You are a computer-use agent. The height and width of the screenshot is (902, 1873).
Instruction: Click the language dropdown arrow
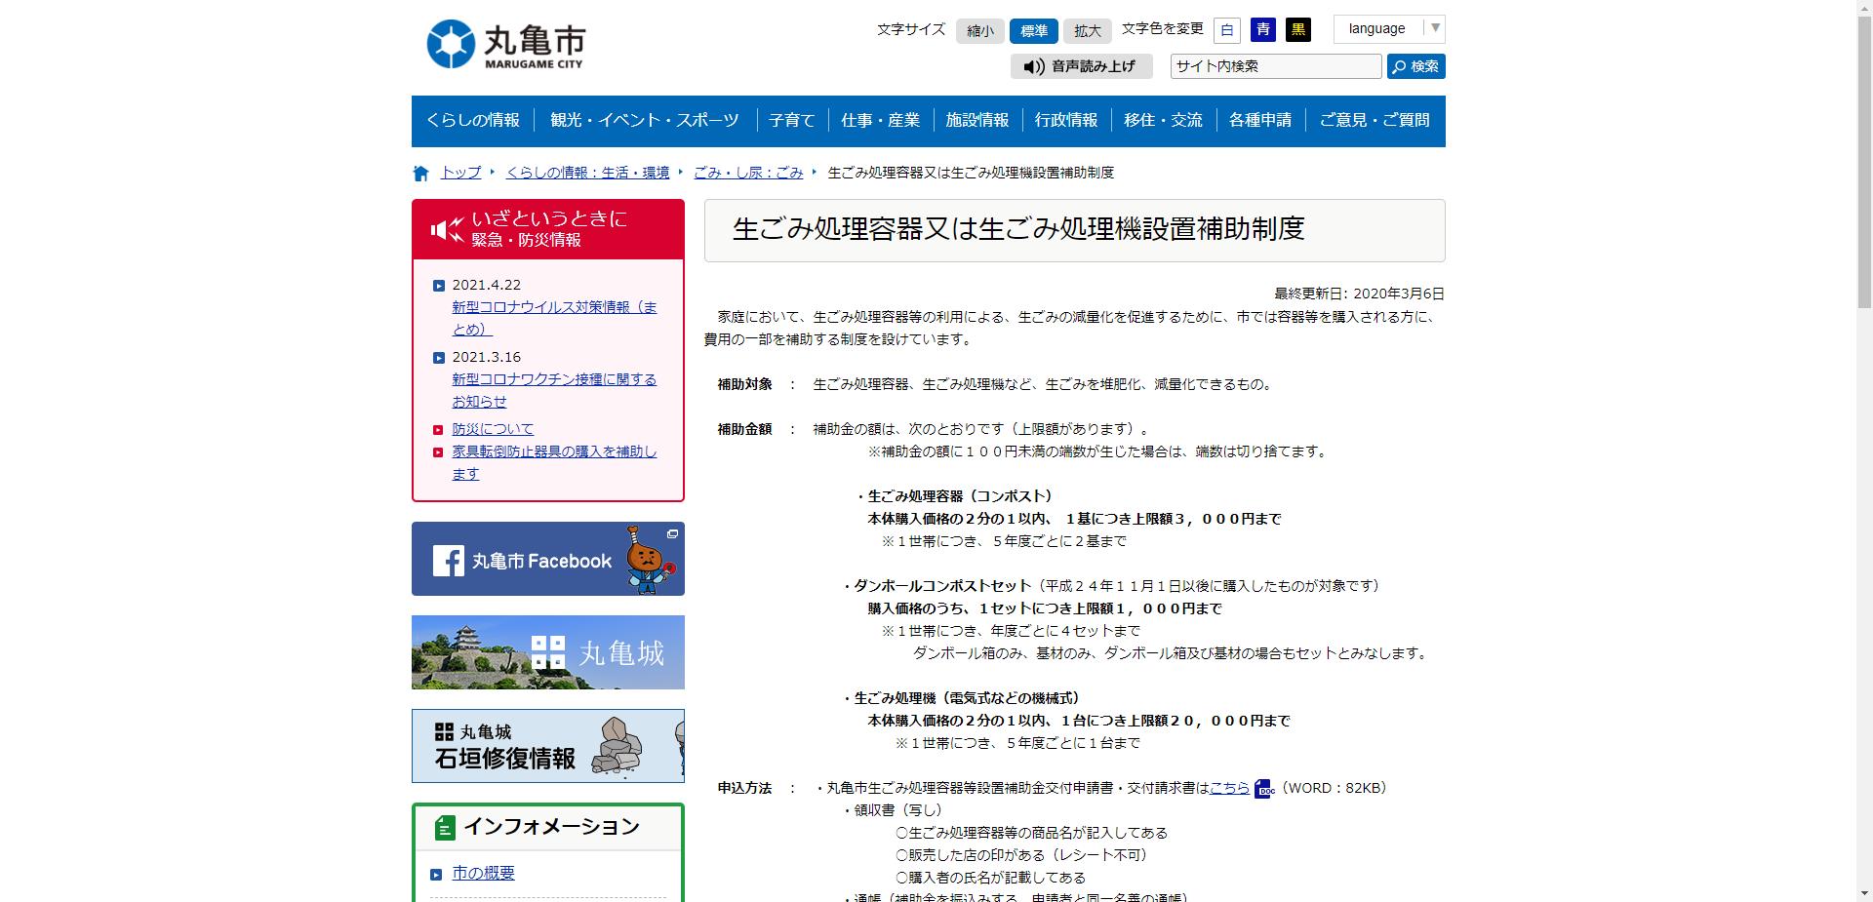[x=1435, y=28]
